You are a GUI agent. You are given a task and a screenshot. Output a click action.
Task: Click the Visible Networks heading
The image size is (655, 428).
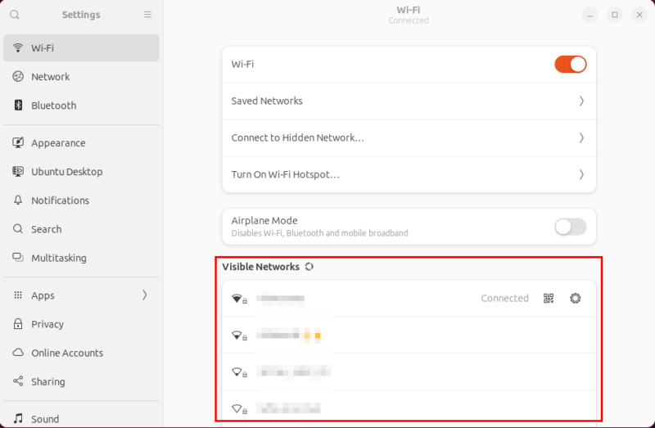click(x=260, y=267)
